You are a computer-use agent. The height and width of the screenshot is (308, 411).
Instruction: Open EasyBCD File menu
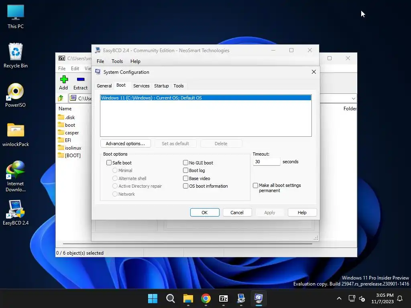100,61
